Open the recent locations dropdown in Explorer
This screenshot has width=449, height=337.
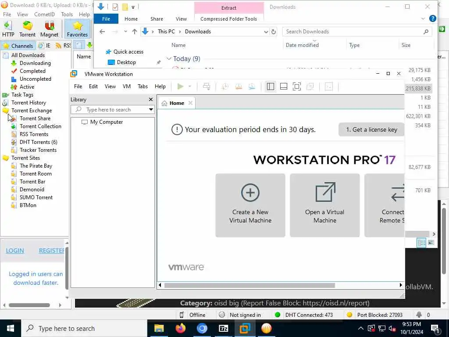125,32
